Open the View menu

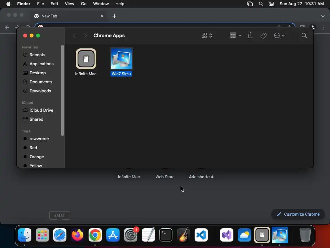(x=70, y=4)
